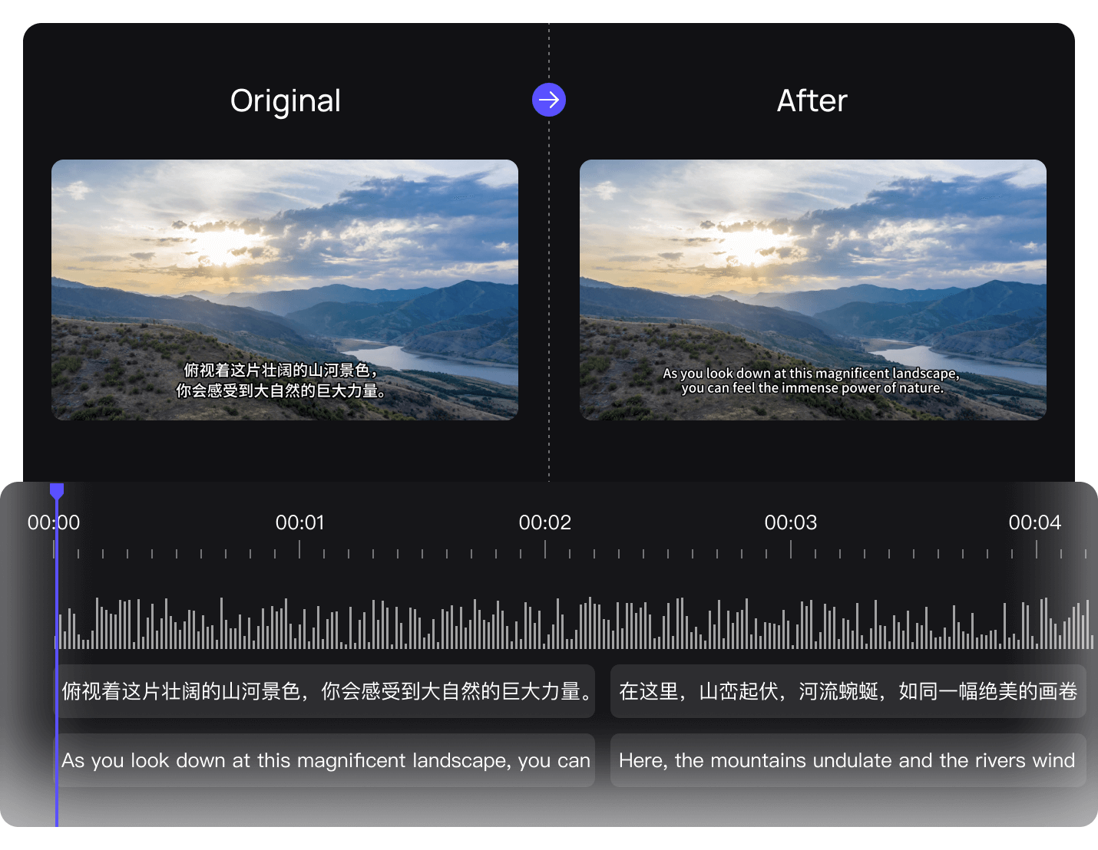Click the dashed divider line below the arrow
Image resolution: width=1098 pixels, height=850 pixels.
(549, 307)
